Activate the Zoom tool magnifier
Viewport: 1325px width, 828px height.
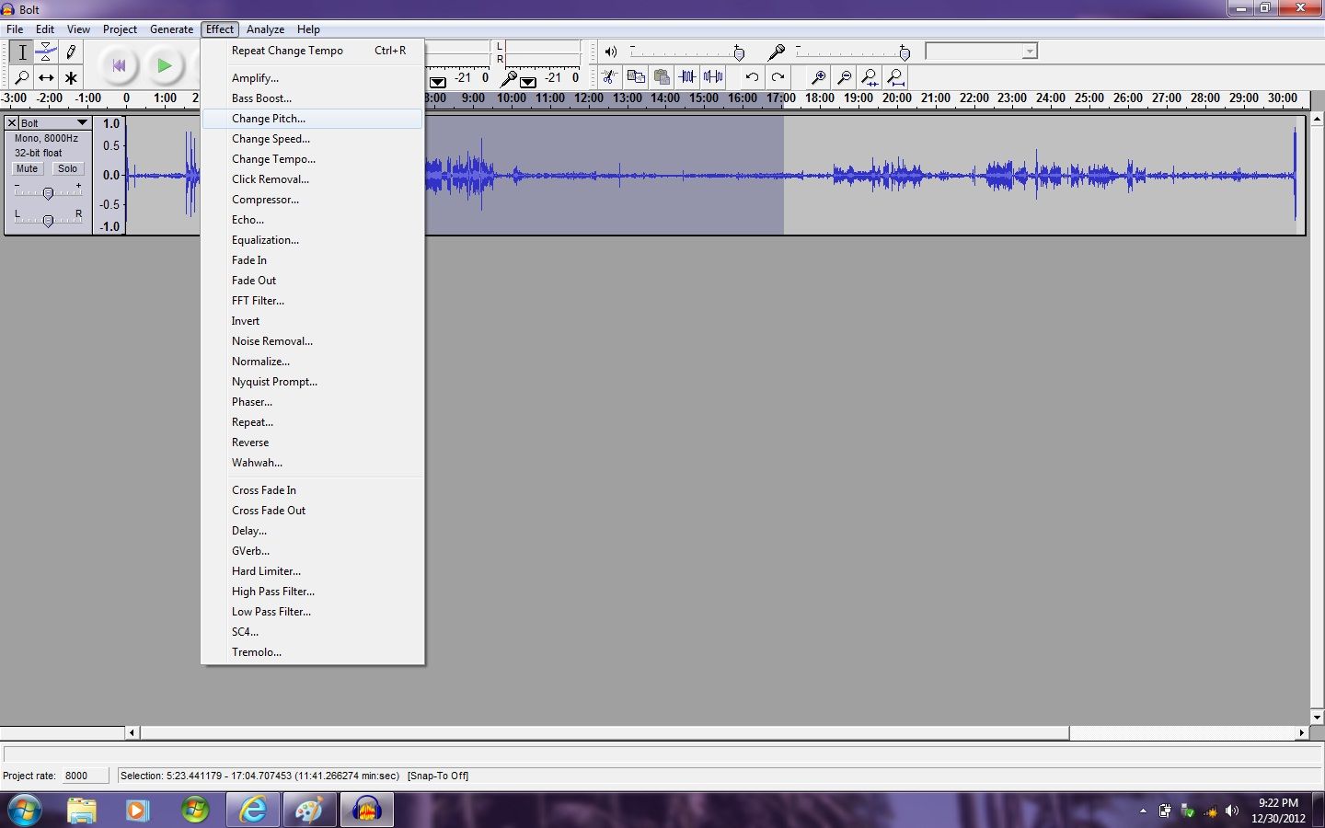(x=22, y=77)
